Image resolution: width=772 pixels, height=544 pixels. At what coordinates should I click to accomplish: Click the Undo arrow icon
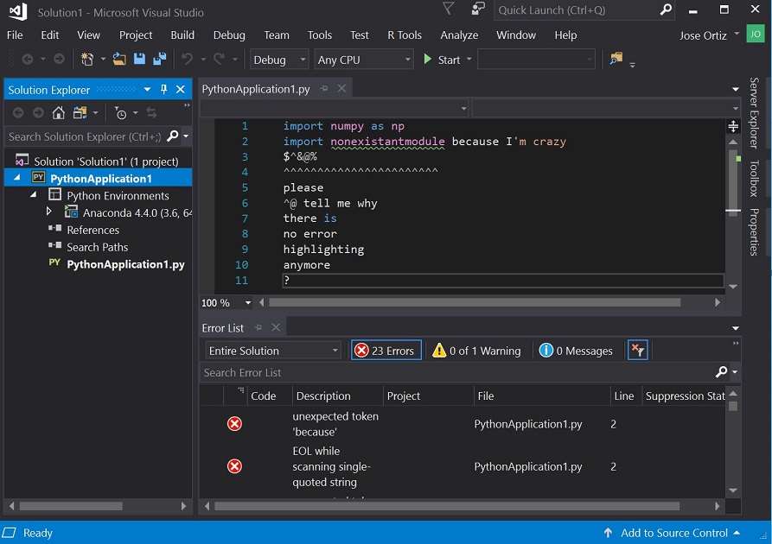click(187, 60)
